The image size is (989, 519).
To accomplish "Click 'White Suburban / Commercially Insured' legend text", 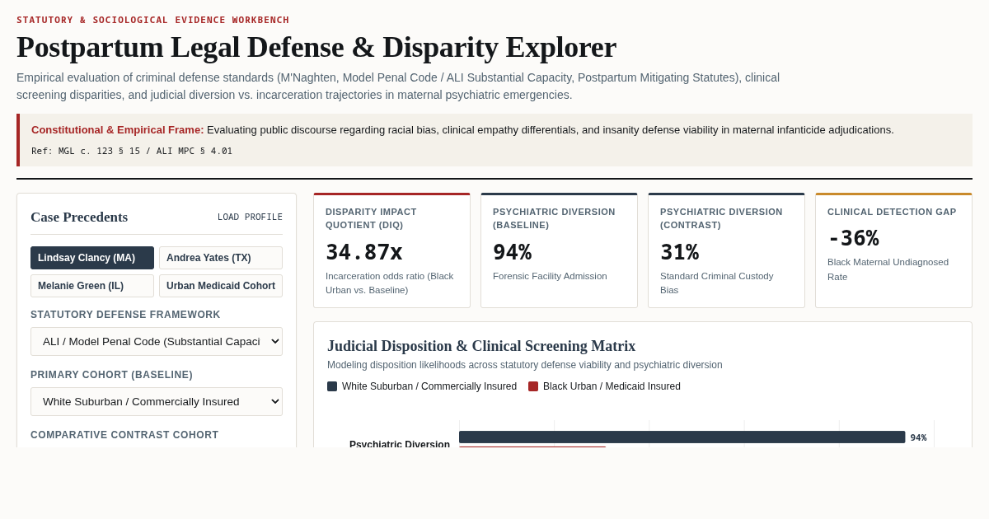I will click(429, 386).
